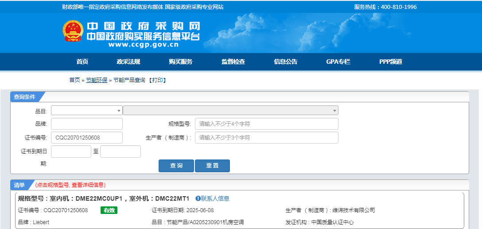The image size is (482, 229).
Task: Open the 联系人信息 contact info link
Action: pos(215,198)
